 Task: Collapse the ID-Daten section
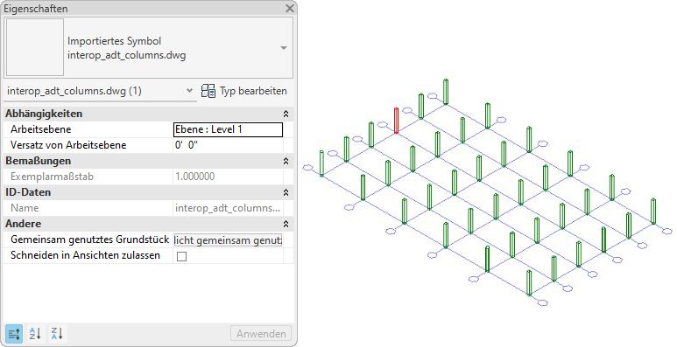point(286,192)
